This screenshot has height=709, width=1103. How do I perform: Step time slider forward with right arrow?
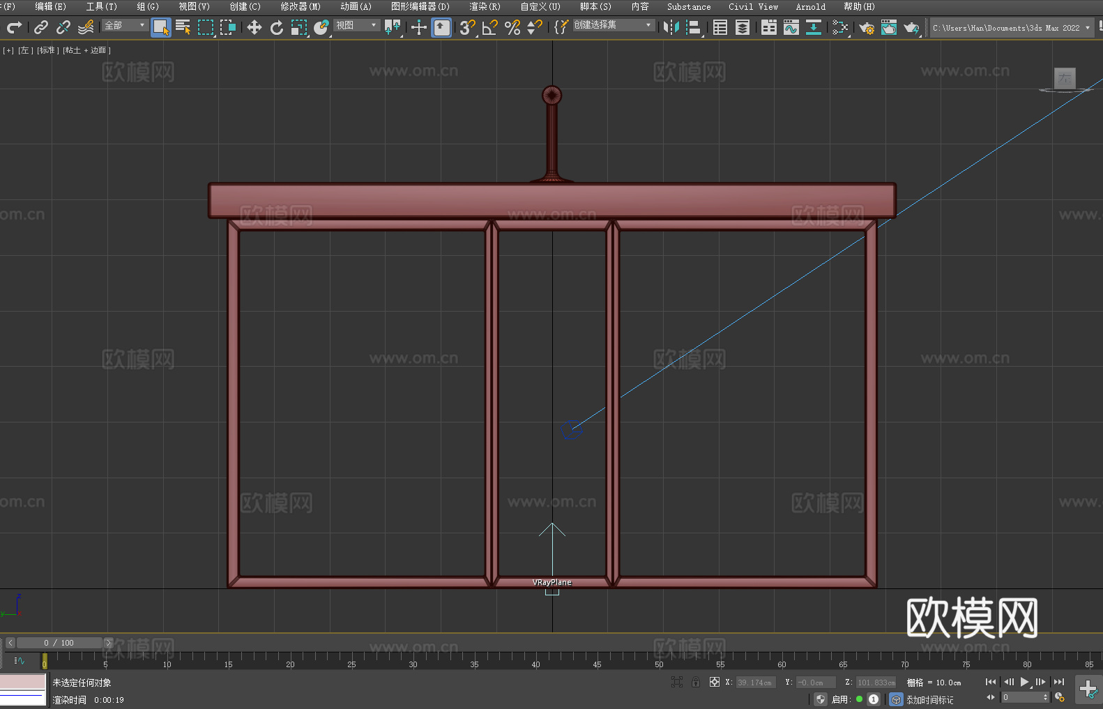point(108,643)
